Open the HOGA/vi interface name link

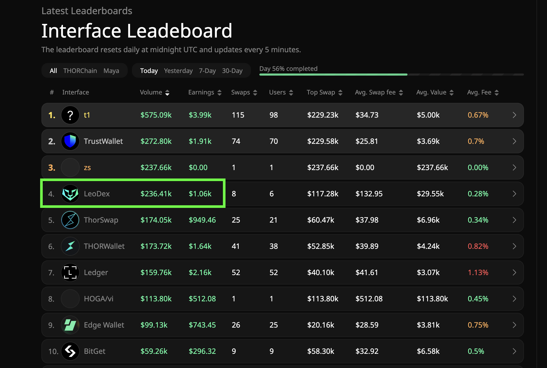click(99, 299)
